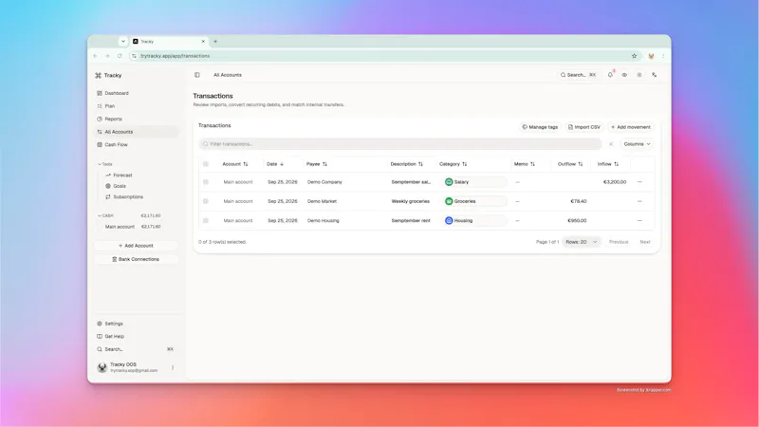This screenshot has width=759, height=427.
Task: Click the Next page button
Action: pyautogui.click(x=645, y=242)
